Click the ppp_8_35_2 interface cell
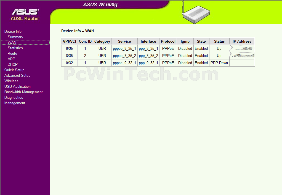The width and height of the screenshot is (282, 195). coord(148,56)
